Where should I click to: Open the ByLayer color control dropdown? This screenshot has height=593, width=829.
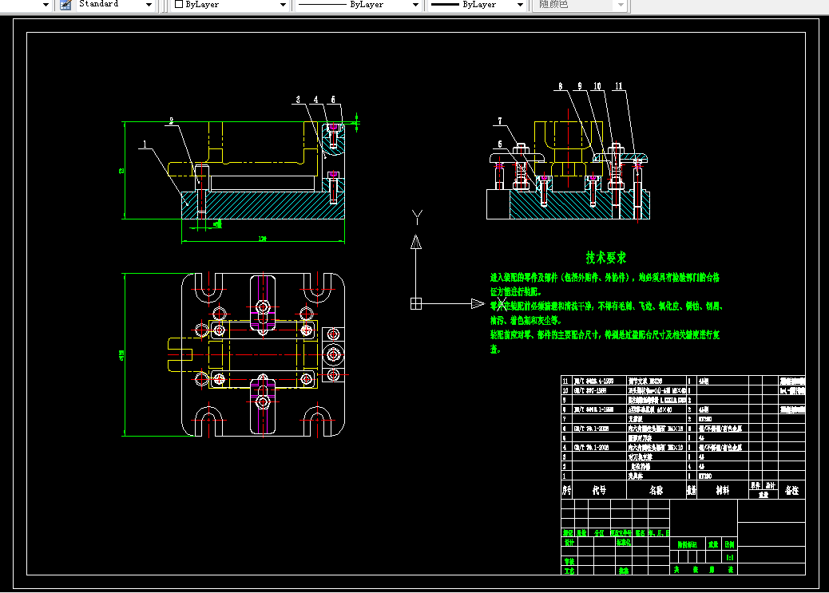283,5
